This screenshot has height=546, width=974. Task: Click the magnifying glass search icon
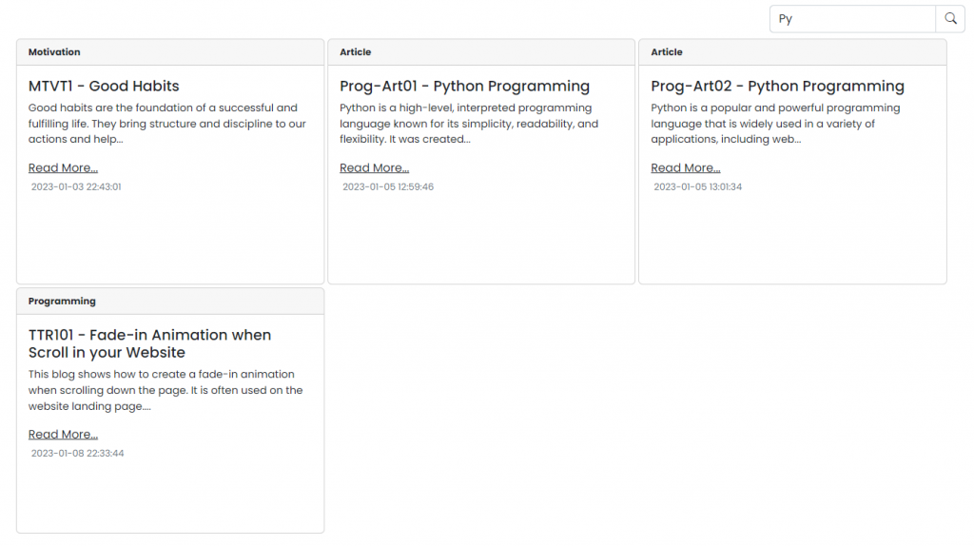pos(950,19)
